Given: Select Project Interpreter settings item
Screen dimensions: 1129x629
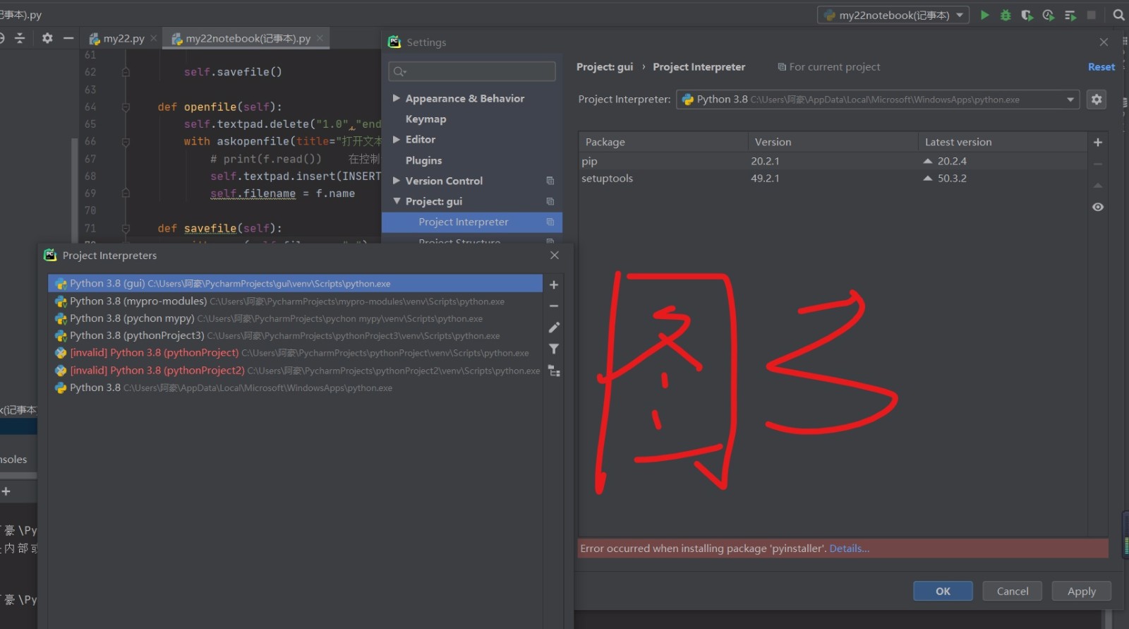Looking at the screenshot, I should (x=471, y=222).
